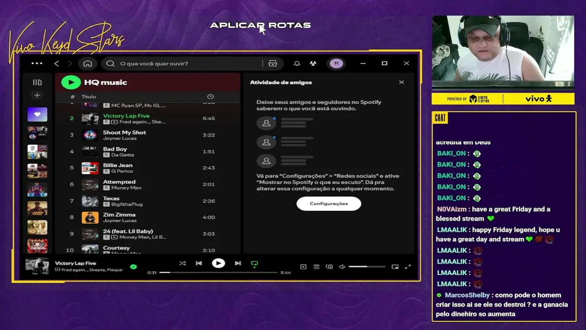The image size is (586, 330).
Task: Click the 'Configurações' button
Action: [329, 203]
